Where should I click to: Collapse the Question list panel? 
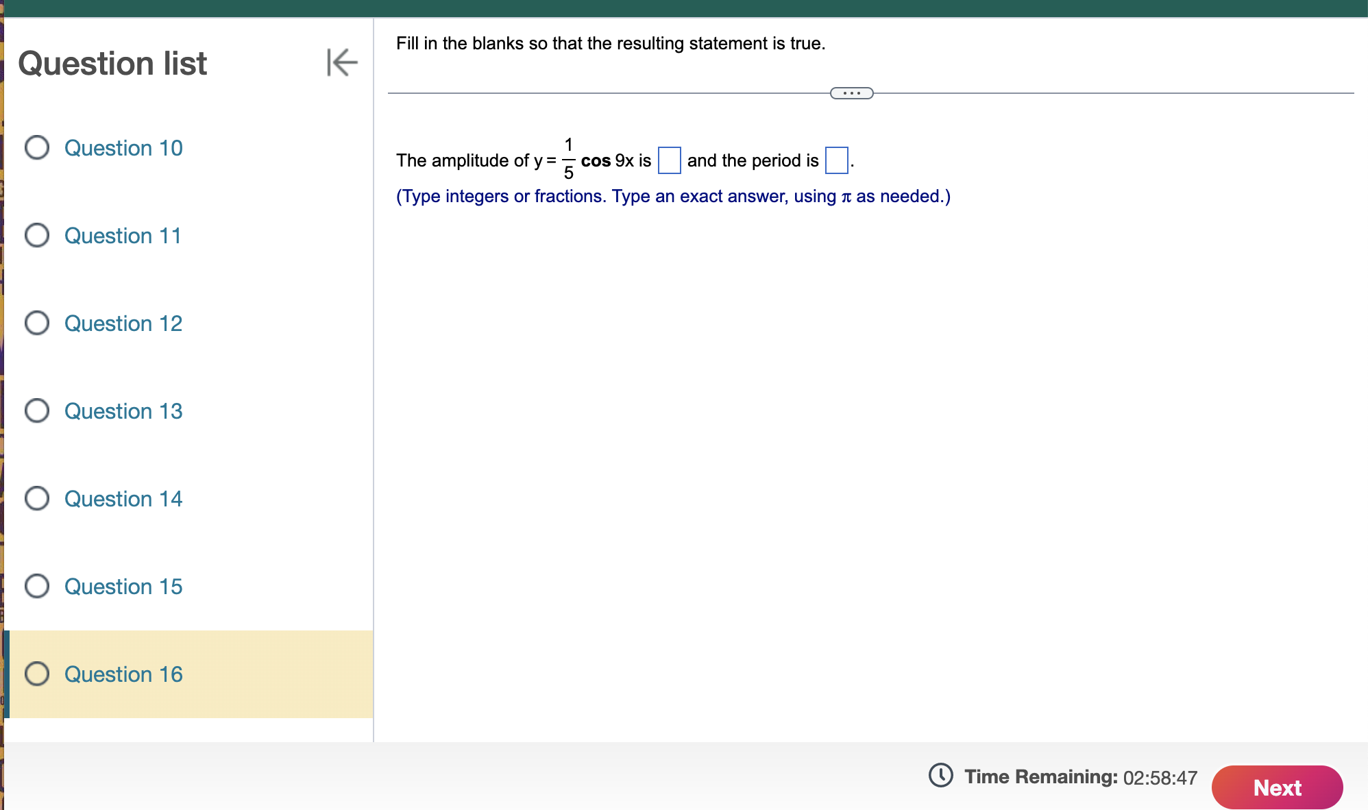pos(342,62)
